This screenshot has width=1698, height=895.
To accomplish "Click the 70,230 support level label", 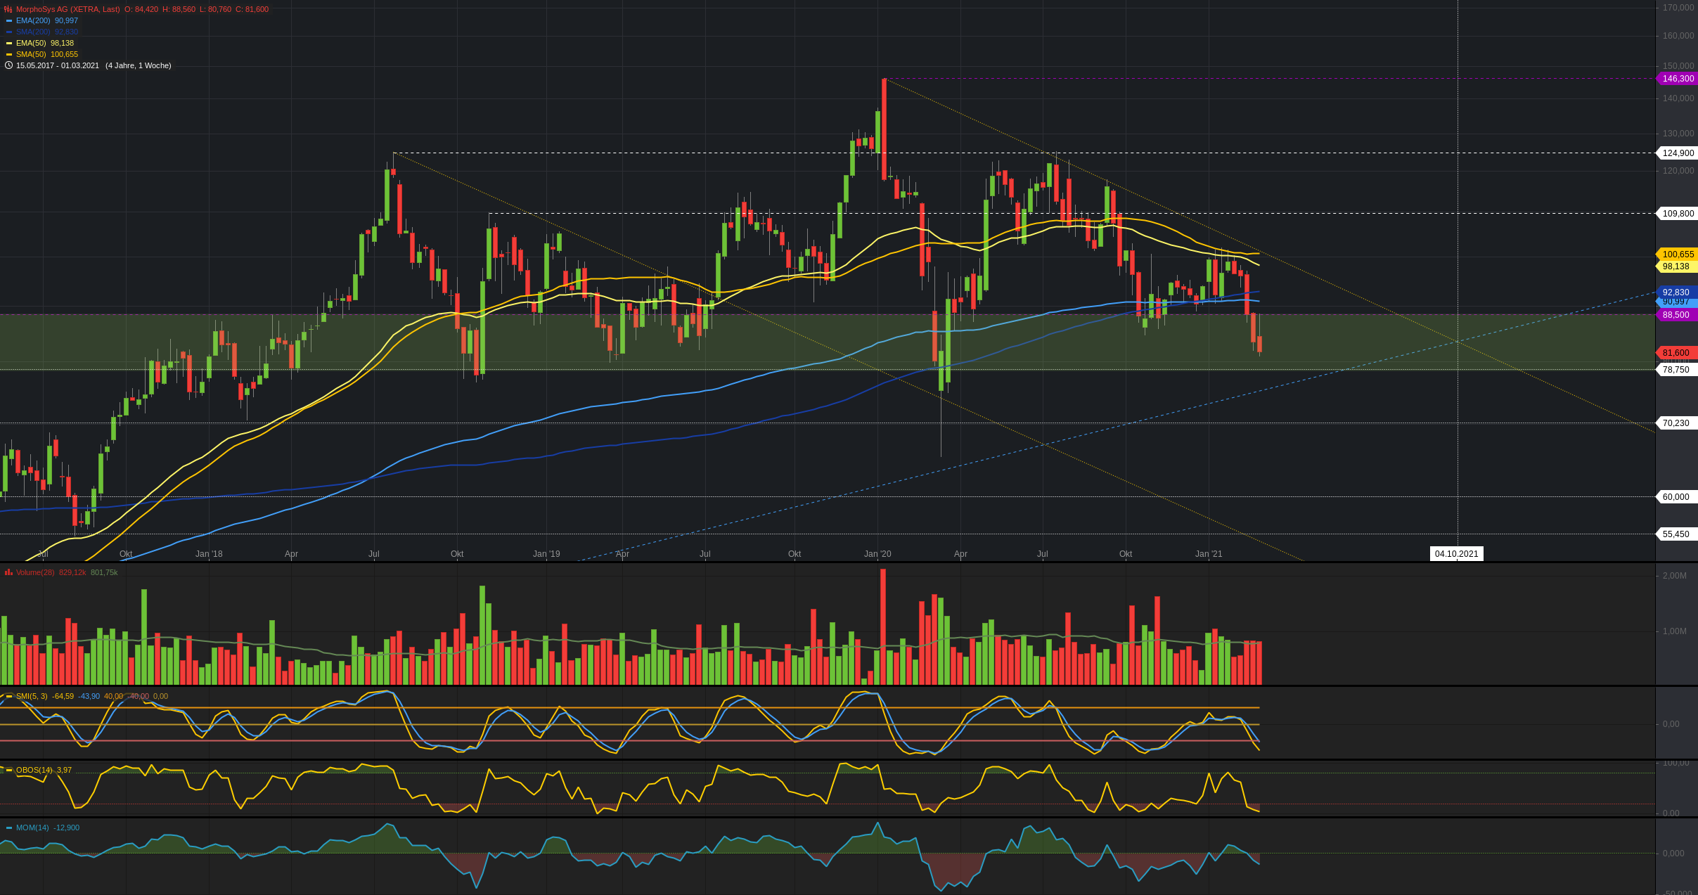I will (x=1676, y=423).
